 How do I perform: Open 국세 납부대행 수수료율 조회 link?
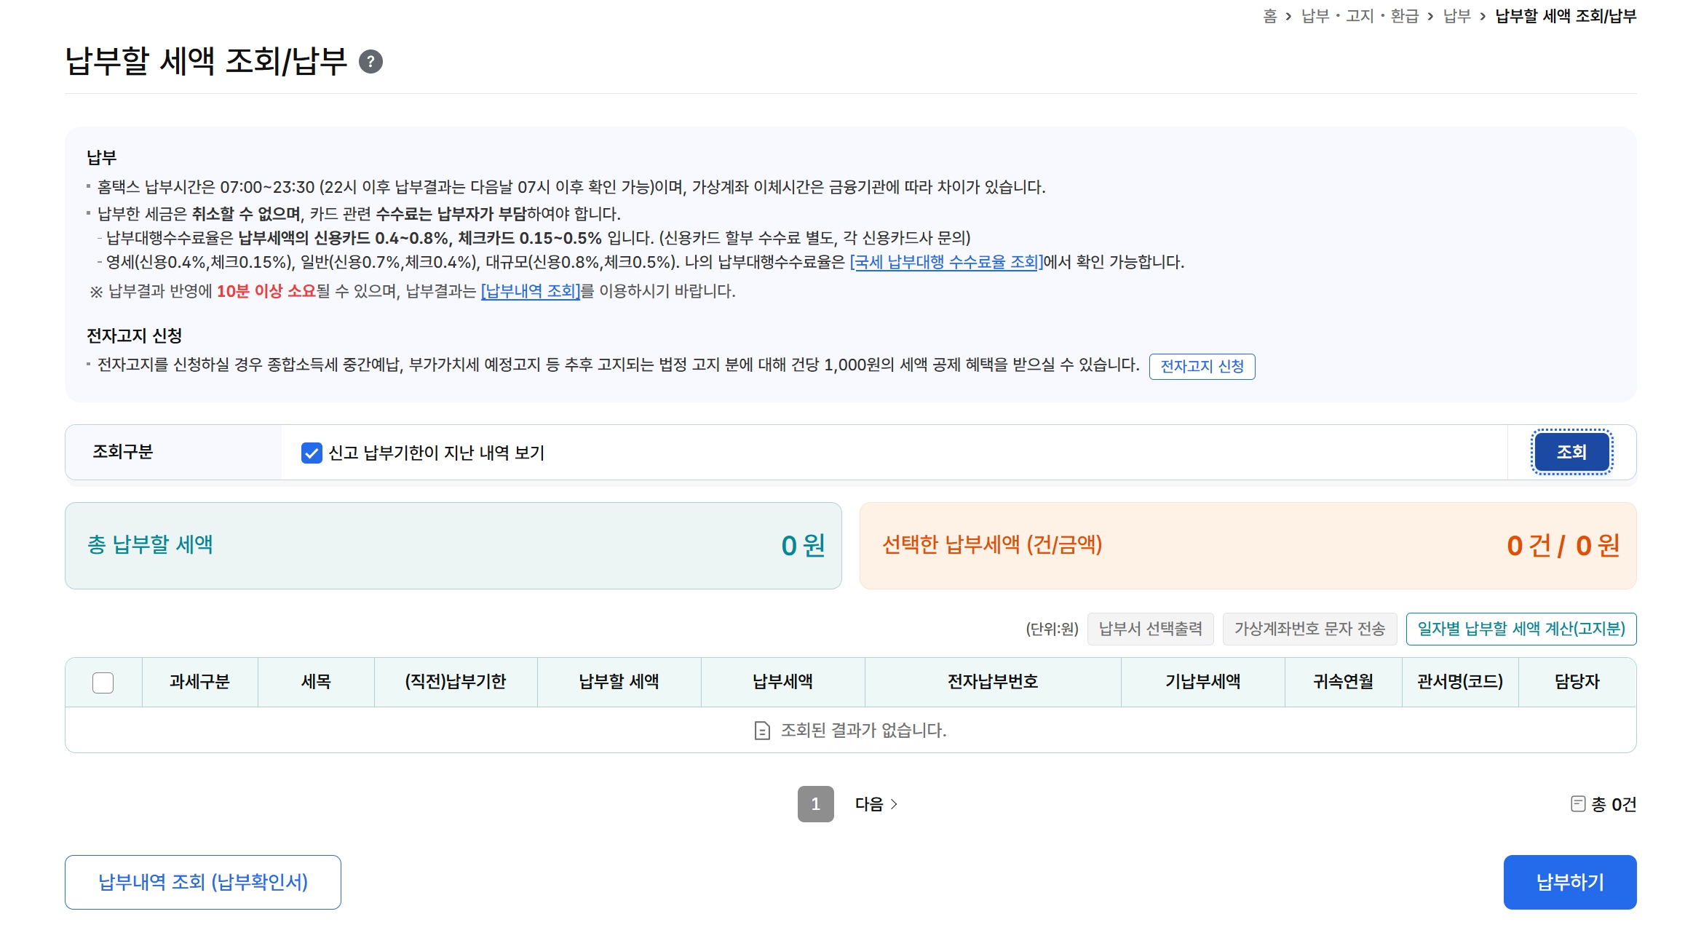click(946, 262)
